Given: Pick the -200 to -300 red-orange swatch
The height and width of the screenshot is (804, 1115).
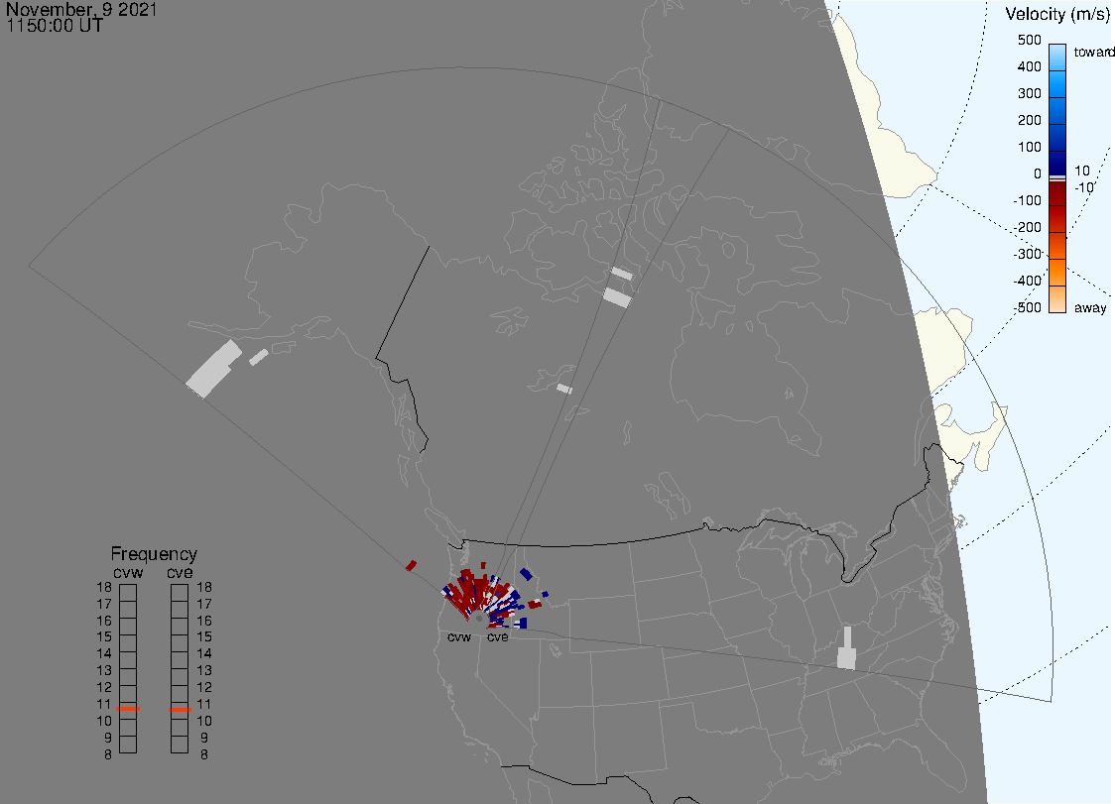Looking at the screenshot, I should (1057, 246).
